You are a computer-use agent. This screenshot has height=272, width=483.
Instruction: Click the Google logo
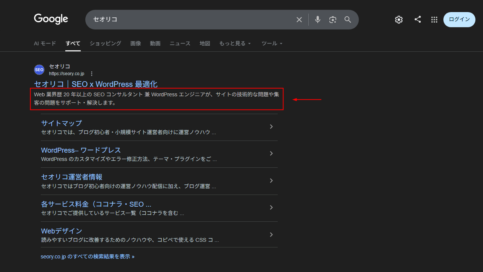51,19
